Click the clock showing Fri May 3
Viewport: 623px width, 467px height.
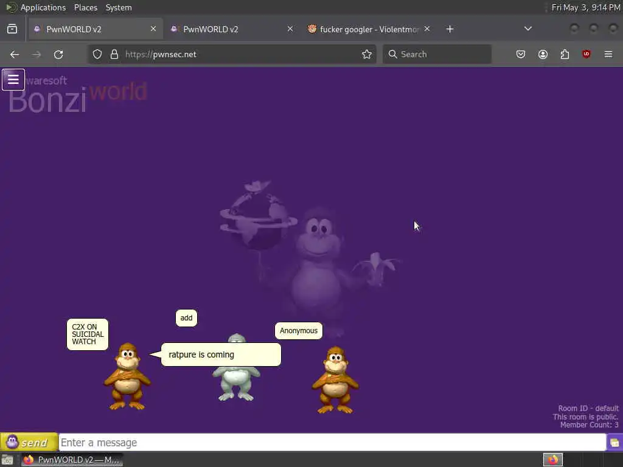click(x=586, y=7)
